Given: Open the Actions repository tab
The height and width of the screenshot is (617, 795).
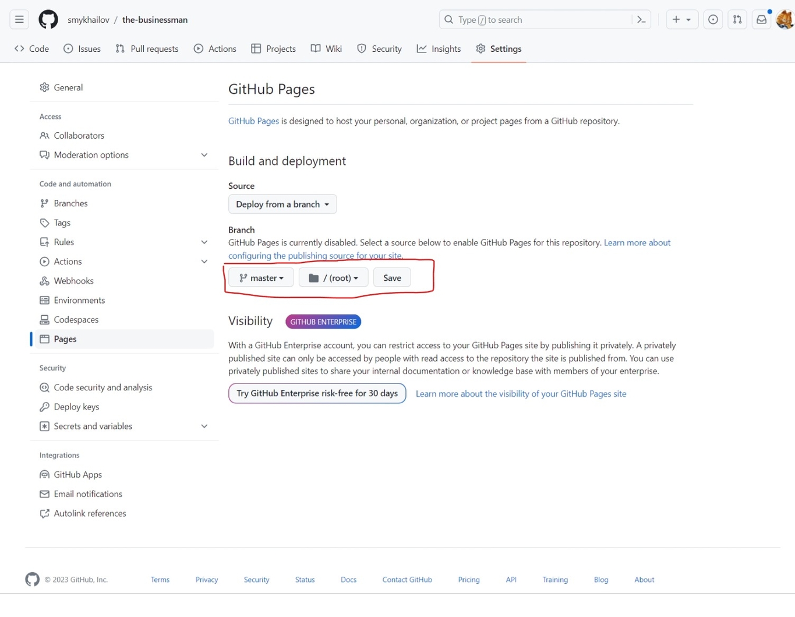Looking at the screenshot, I should pyautogui.click(x=215, y=49).
